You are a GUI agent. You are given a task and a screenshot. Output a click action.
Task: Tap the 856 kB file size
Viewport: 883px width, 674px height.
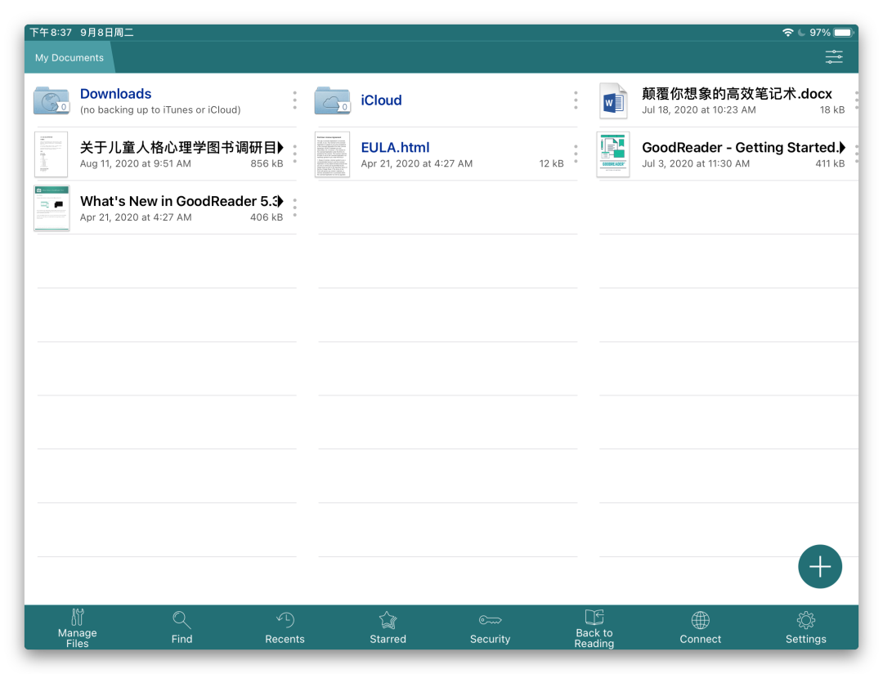pyautogui.click(x=267, y=163)
